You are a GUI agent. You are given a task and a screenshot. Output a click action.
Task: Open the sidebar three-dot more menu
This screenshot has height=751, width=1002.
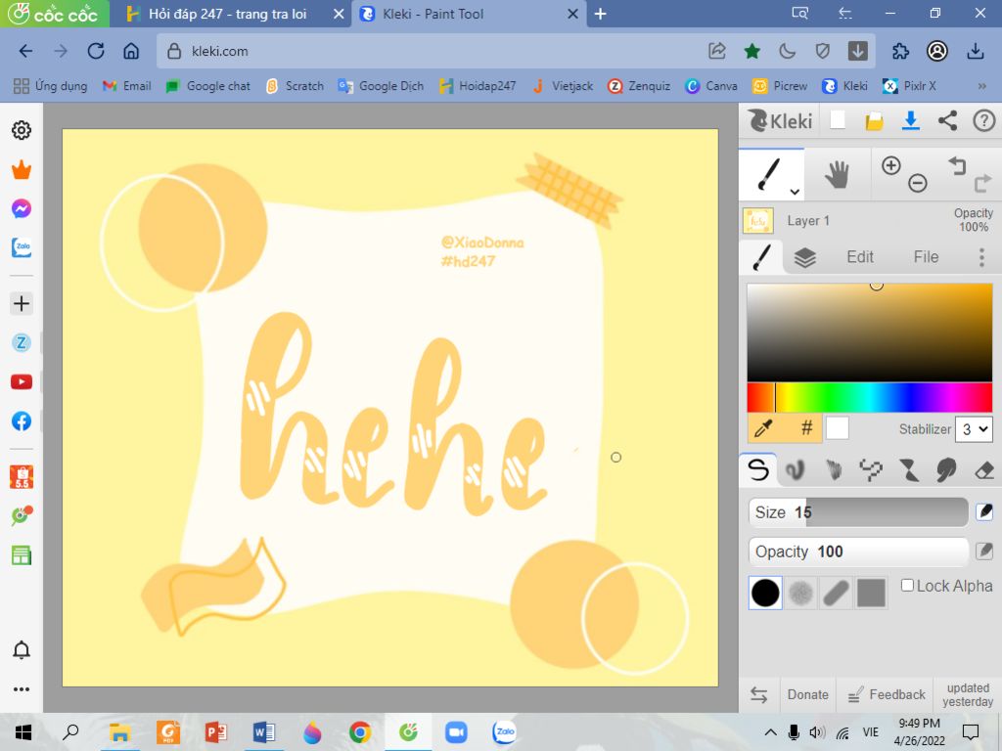22,689
